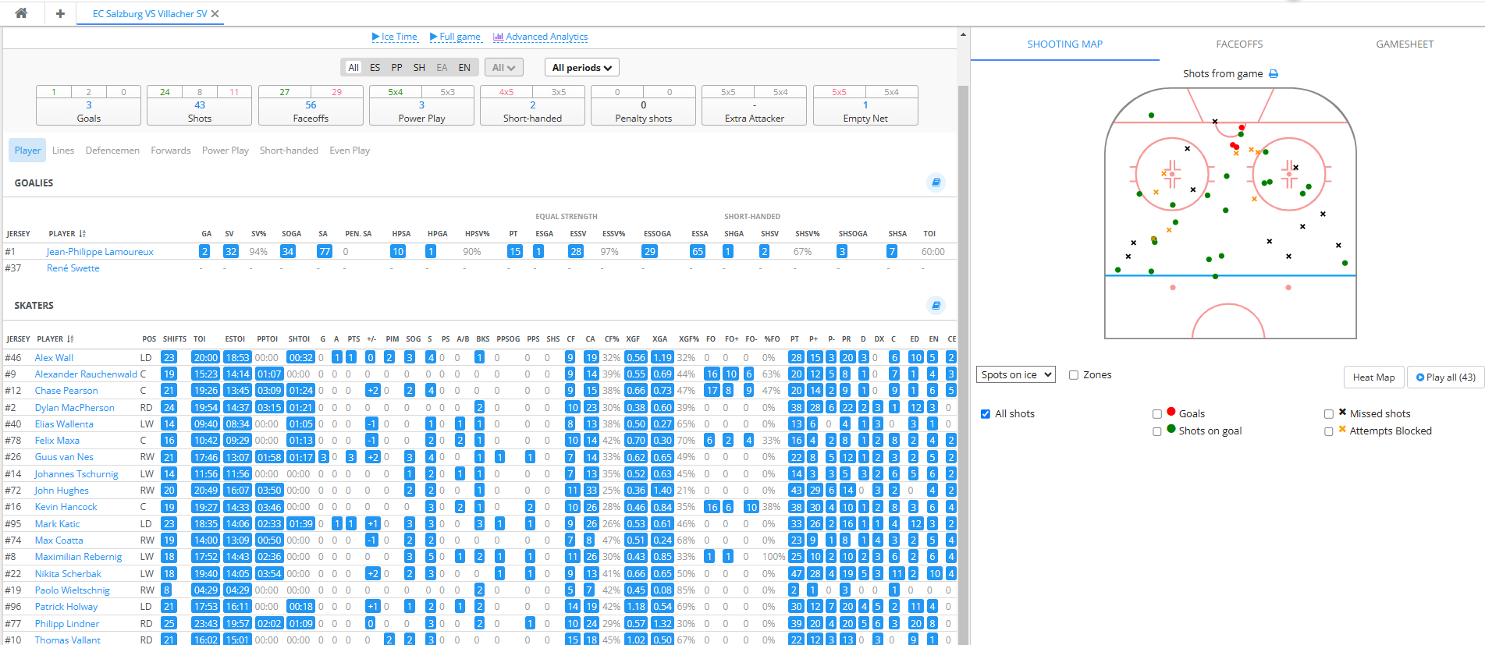The height and width of the screenshot is (645, 1485).
Task: Select the PP strength filter
Action: [x=396, y=68]
